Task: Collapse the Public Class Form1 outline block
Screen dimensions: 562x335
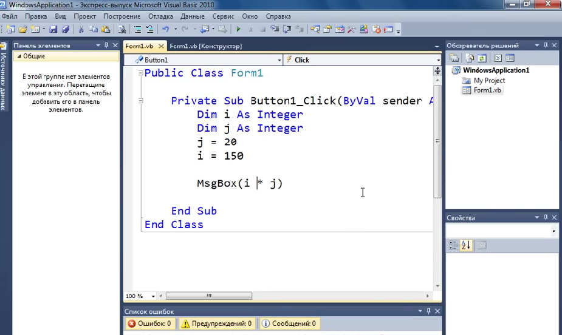Action: [x=140, y=73]
